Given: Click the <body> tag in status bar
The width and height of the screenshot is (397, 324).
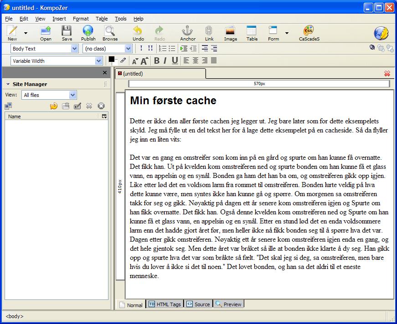Looking at the screenshot, I should [15, 316].
